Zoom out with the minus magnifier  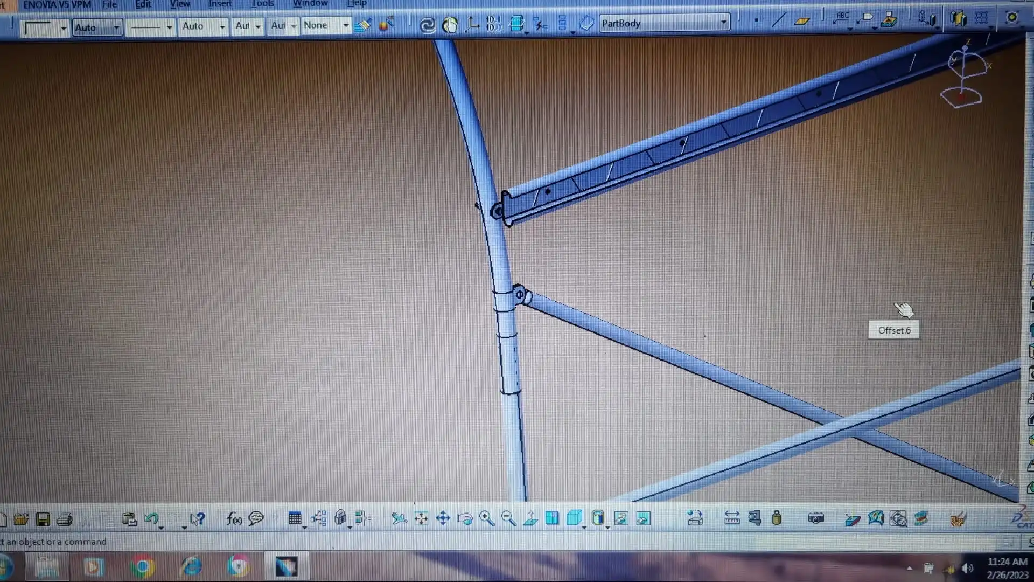tap(508, 518)
